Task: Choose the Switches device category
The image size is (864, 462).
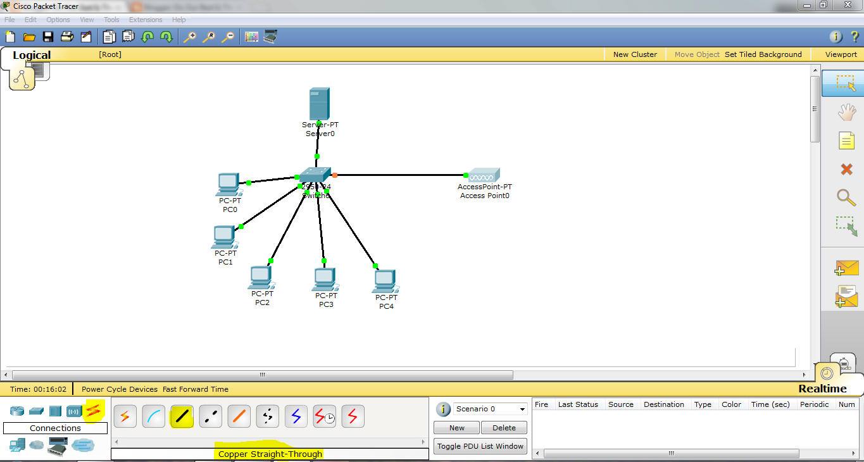Action: coord(36,411)
